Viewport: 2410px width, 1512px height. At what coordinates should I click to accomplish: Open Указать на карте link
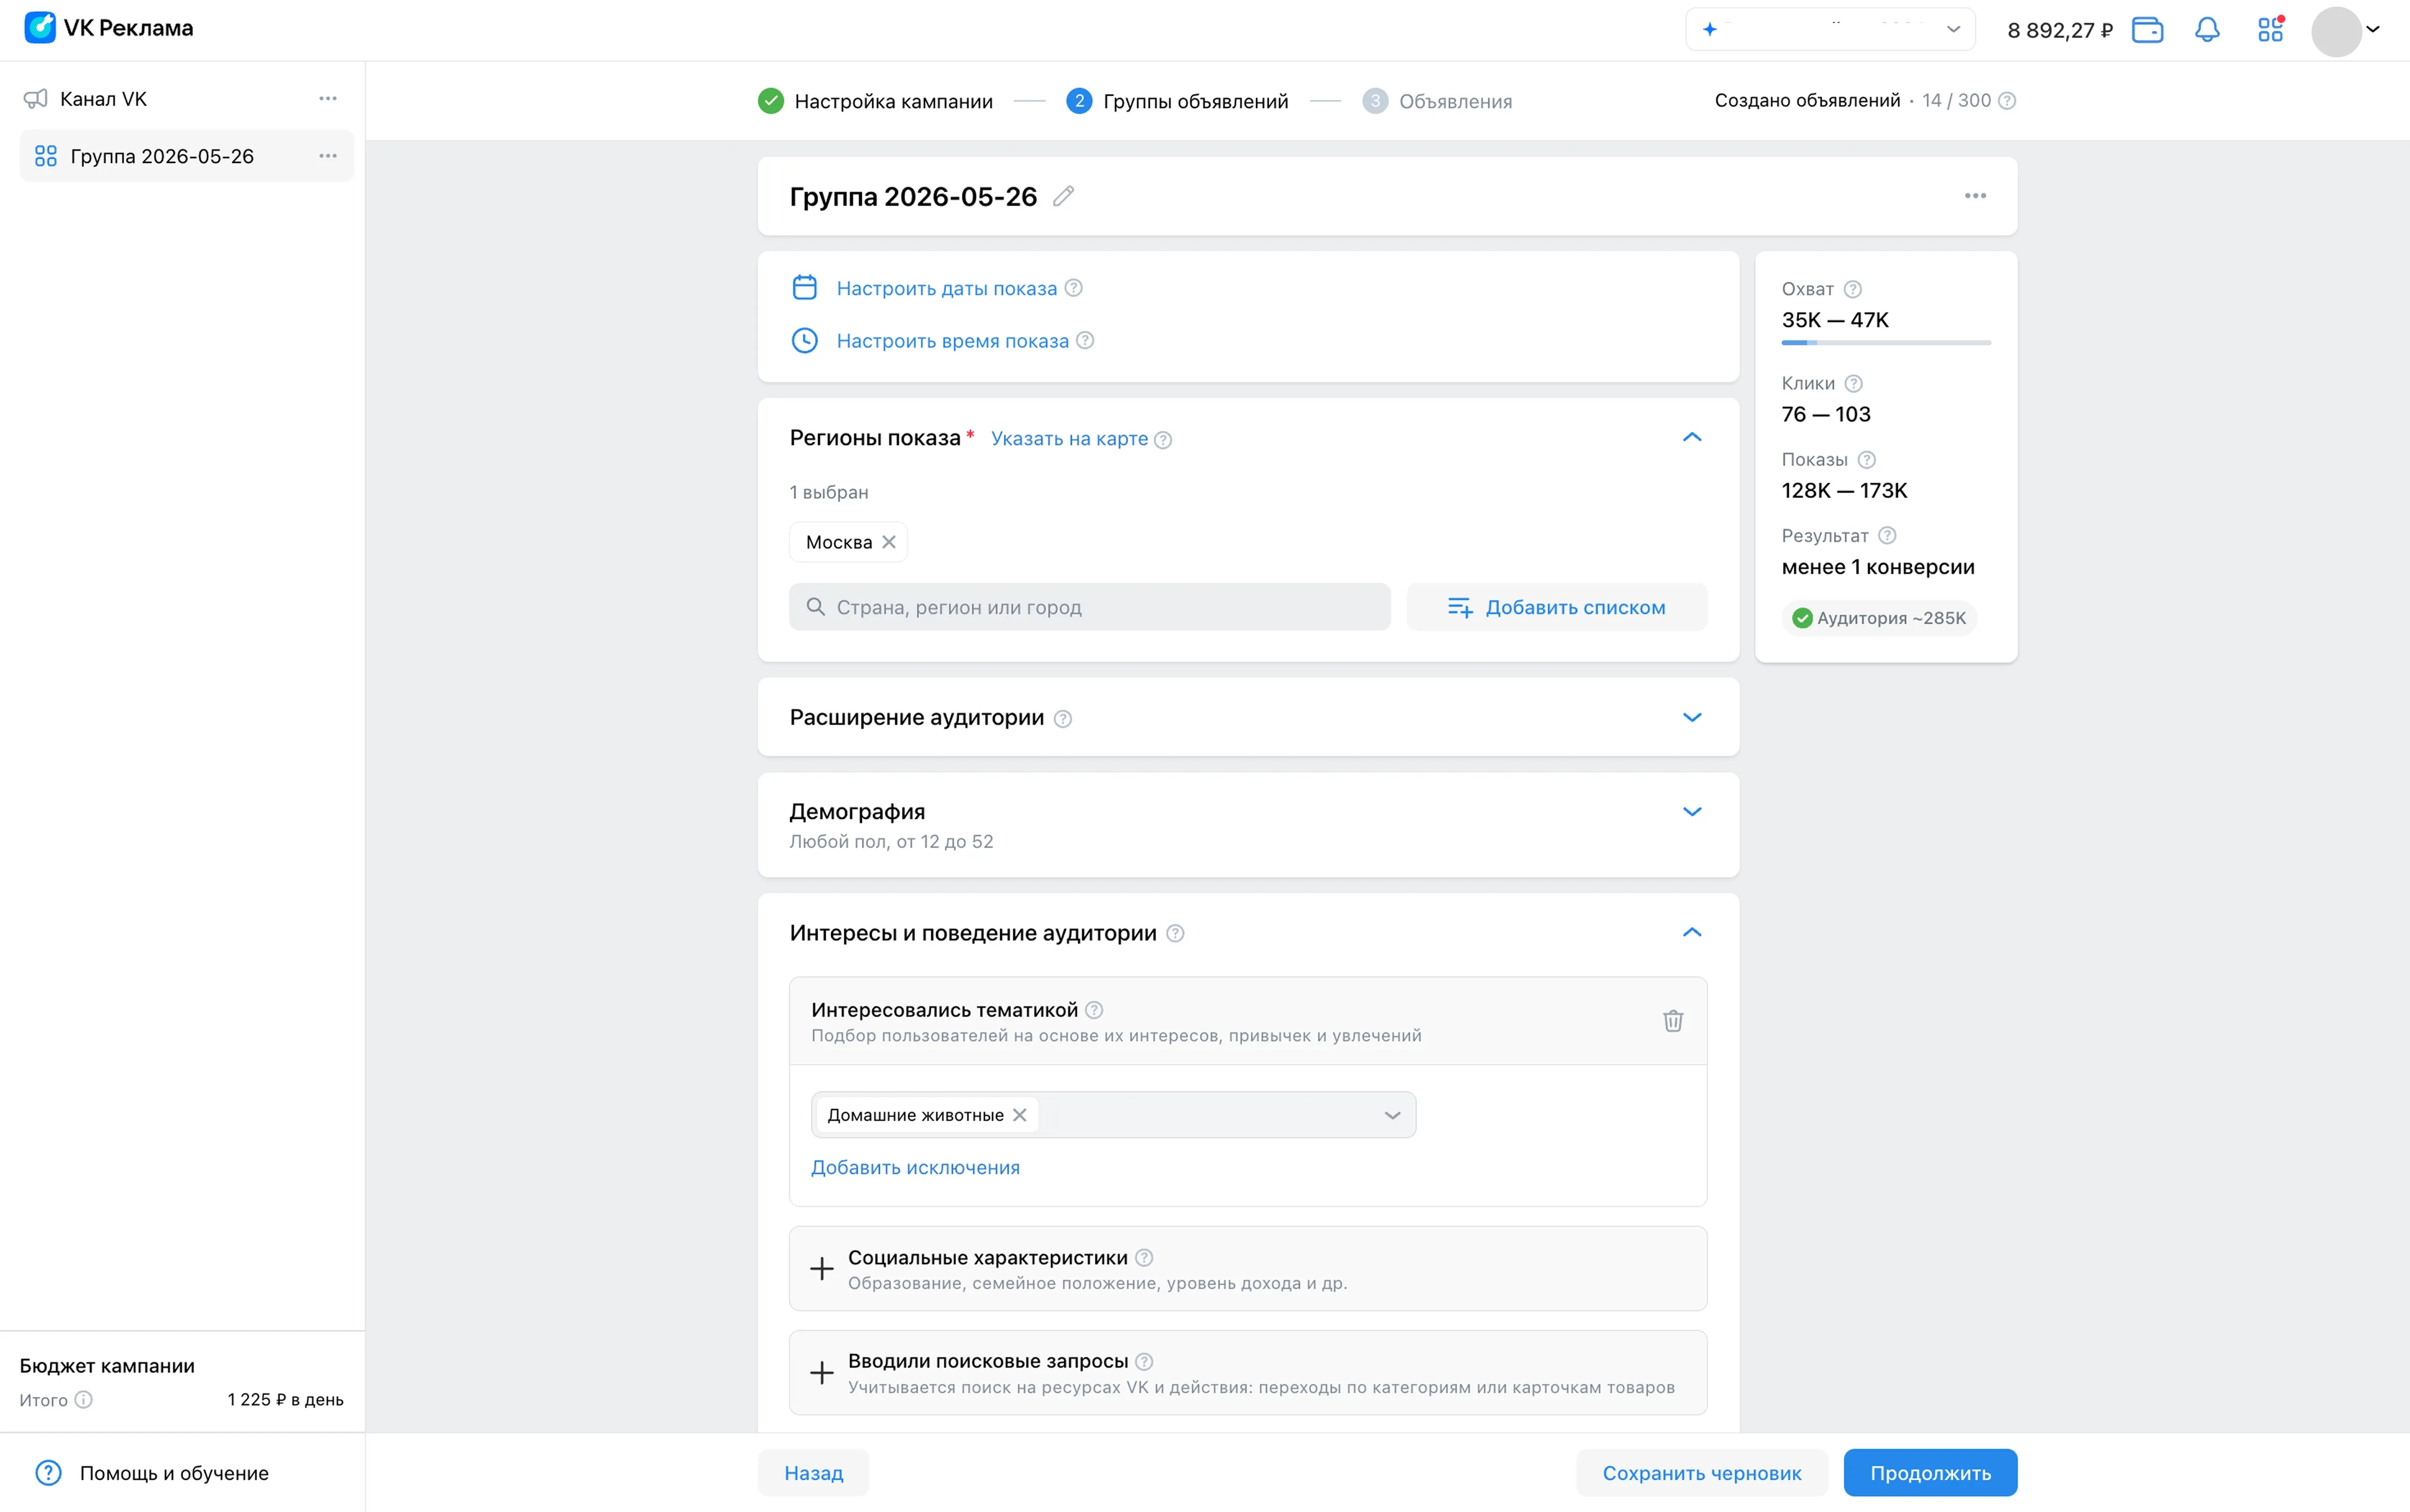(x=1070, y=439)
